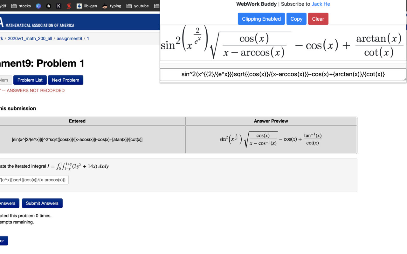Open the lib-gen bookmark
The image size is (407, 254).
click(x=87, y=6)
